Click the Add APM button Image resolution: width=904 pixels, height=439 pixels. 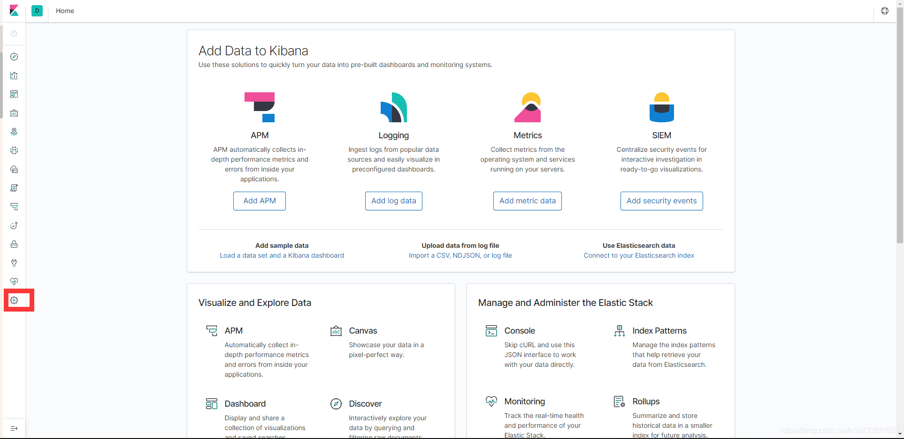click(x=260, y=201)
